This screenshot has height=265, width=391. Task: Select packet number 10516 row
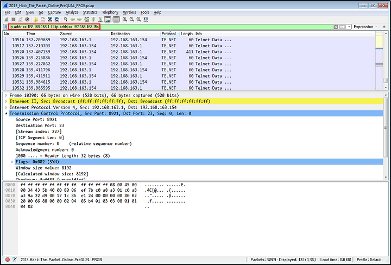pyautogui.click(x=189, y=40)
